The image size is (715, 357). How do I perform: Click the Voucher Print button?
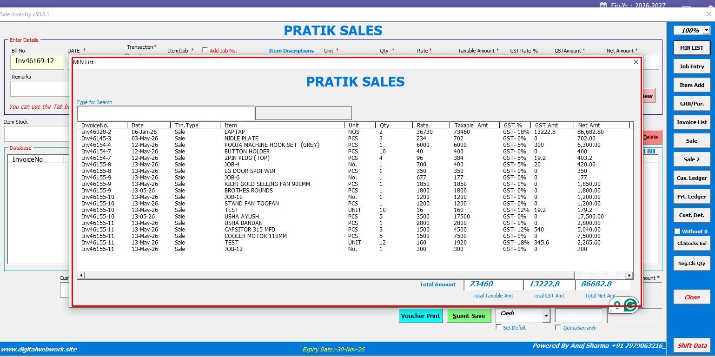tap(420, 316)
